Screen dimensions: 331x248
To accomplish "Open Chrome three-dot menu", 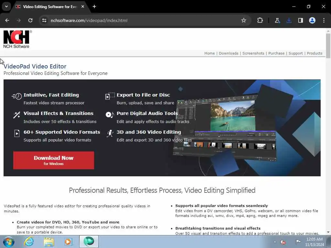I will tap(324, 20).
